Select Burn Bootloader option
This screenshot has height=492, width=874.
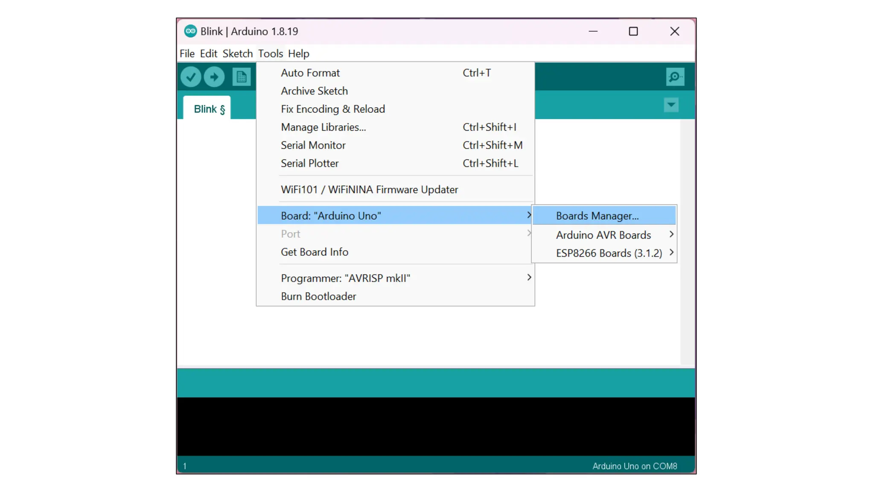click(318, 296)
